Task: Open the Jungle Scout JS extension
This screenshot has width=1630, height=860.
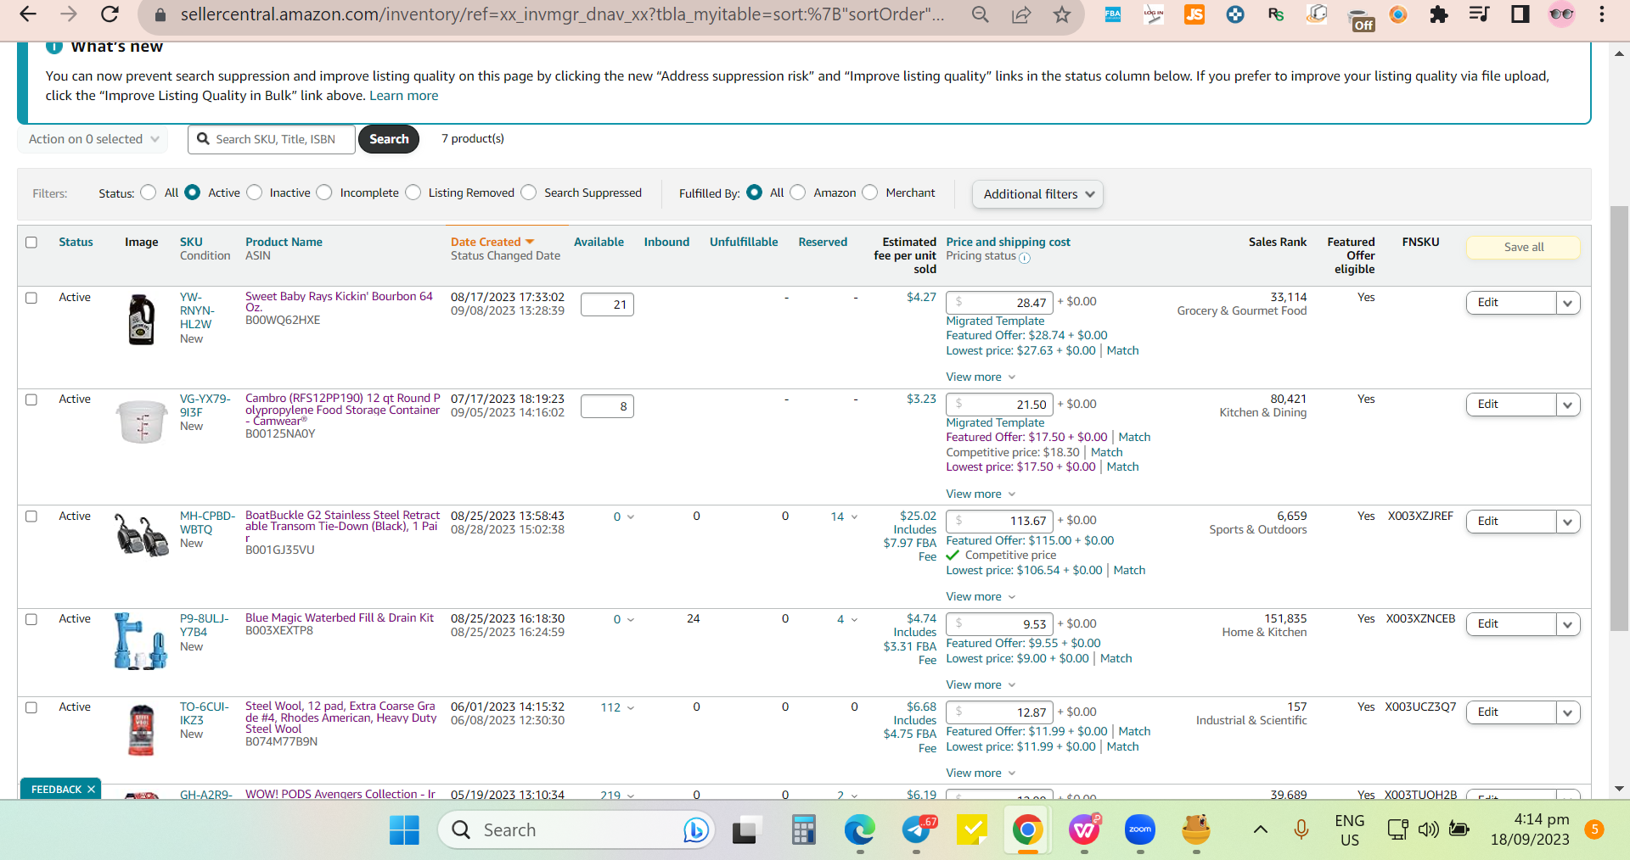Action: pyautogui.click(x=1194, y=14)
